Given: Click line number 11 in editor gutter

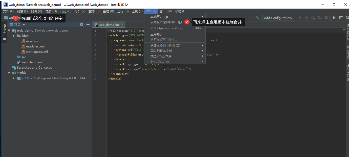Looking at the screenshot, I should coord(95,78).
